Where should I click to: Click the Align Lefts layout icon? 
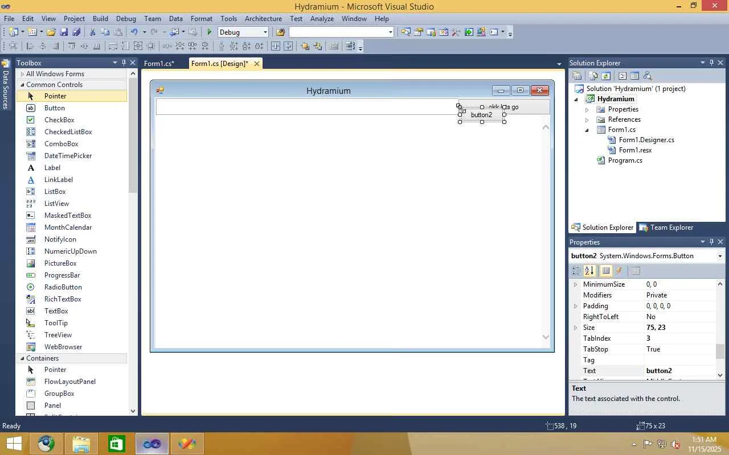pos(30,47)
